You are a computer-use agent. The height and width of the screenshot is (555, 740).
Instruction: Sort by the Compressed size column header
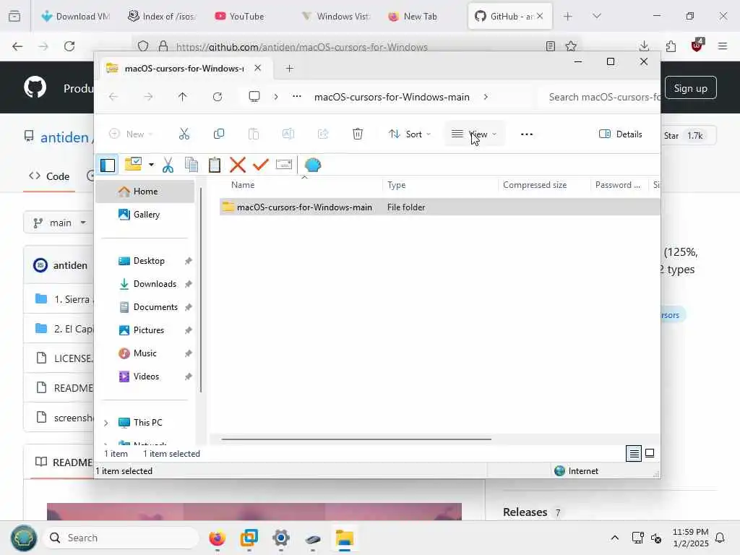point(535,185)
